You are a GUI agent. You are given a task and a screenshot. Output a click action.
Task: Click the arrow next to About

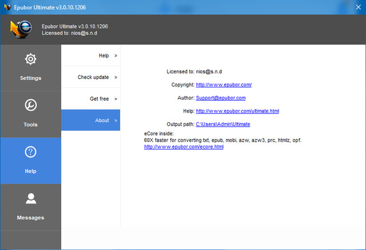click(x=116, y=120)
